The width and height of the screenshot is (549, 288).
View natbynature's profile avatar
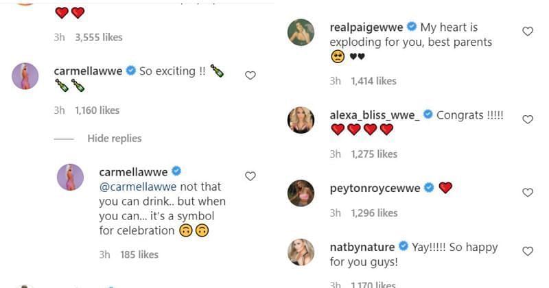(301, 252)
